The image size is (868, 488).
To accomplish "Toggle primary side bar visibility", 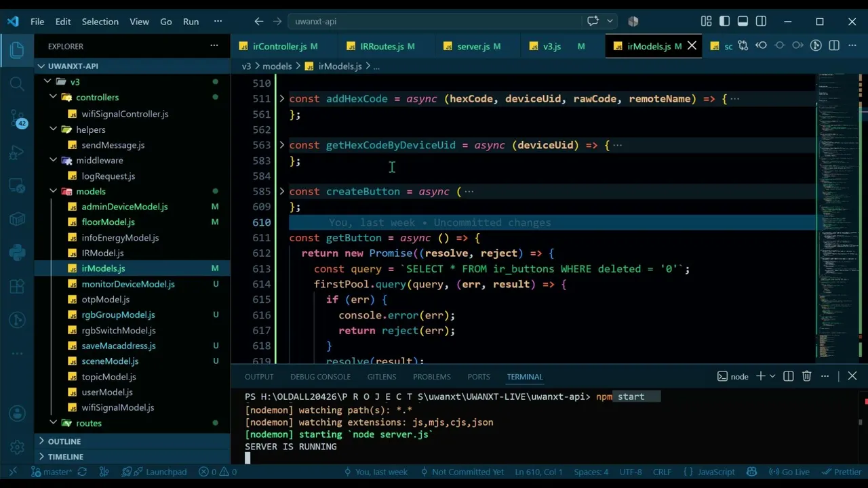I will pyautogui.click(x=724, y=21).
